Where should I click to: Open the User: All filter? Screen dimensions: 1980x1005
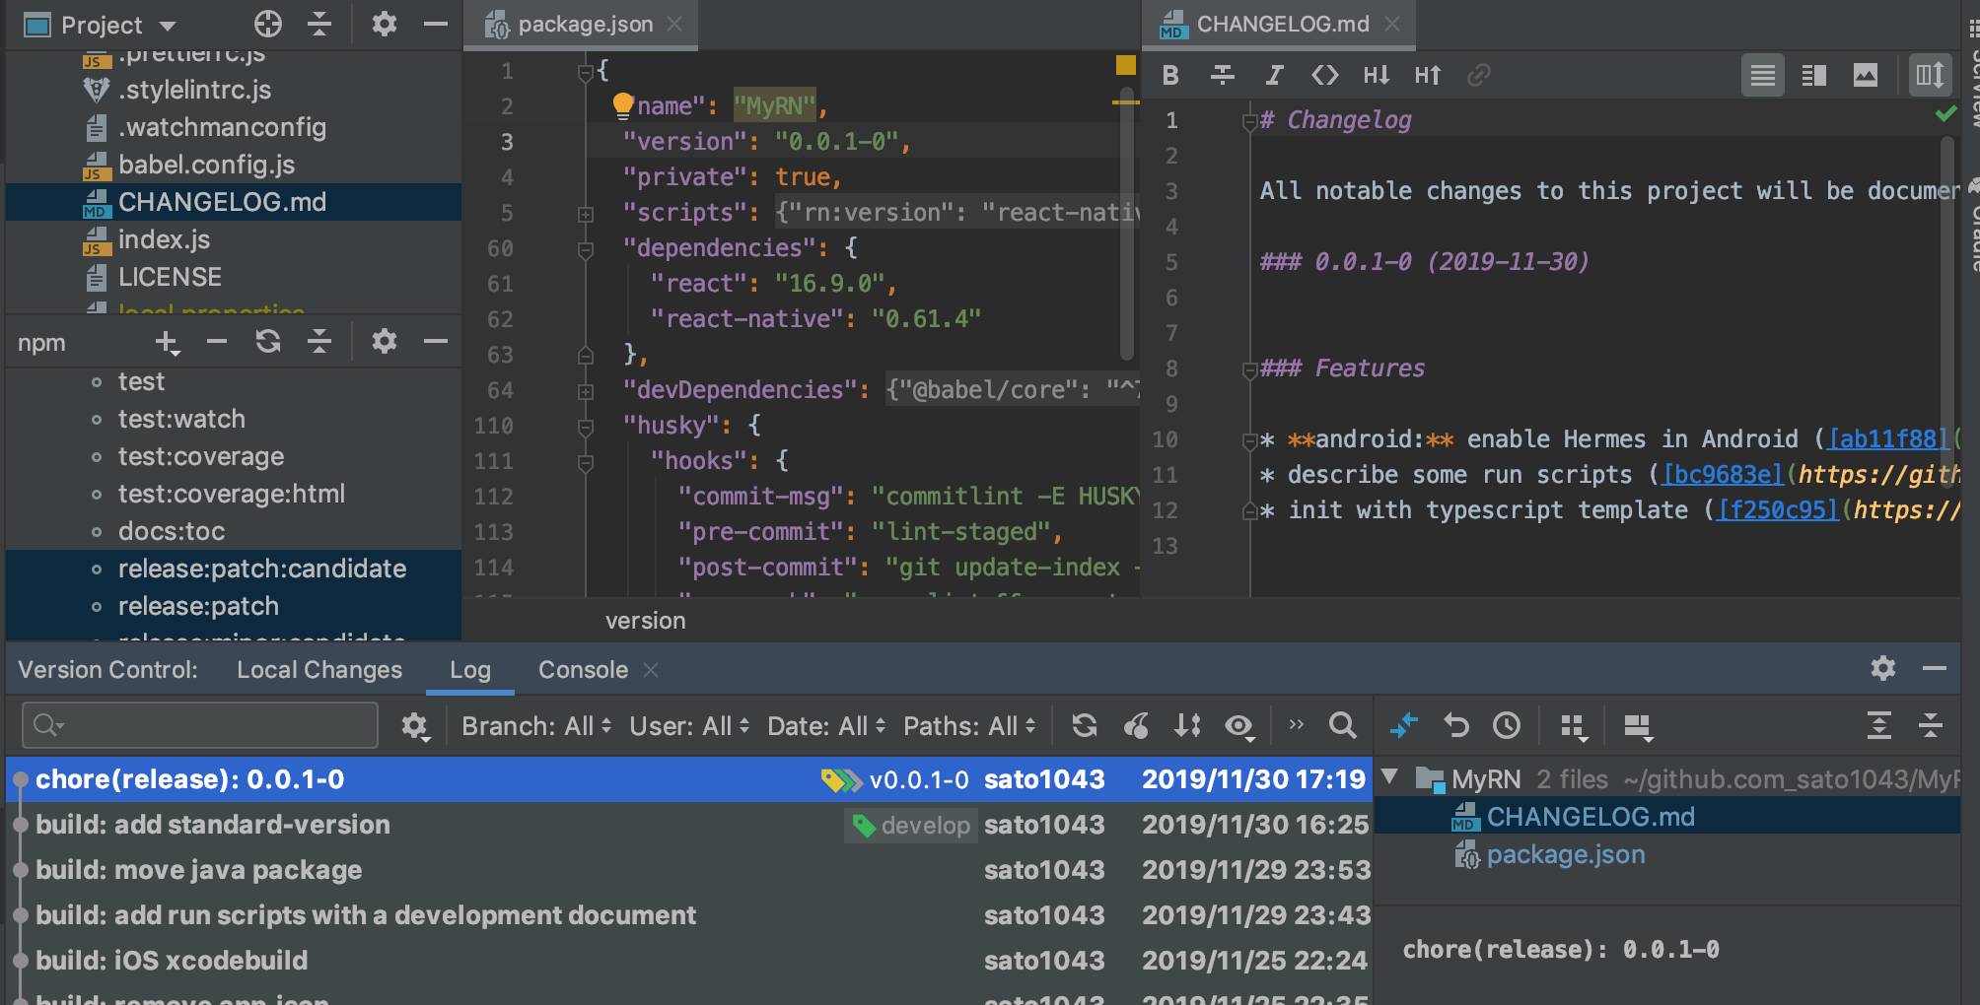click(x=690, y=727)
